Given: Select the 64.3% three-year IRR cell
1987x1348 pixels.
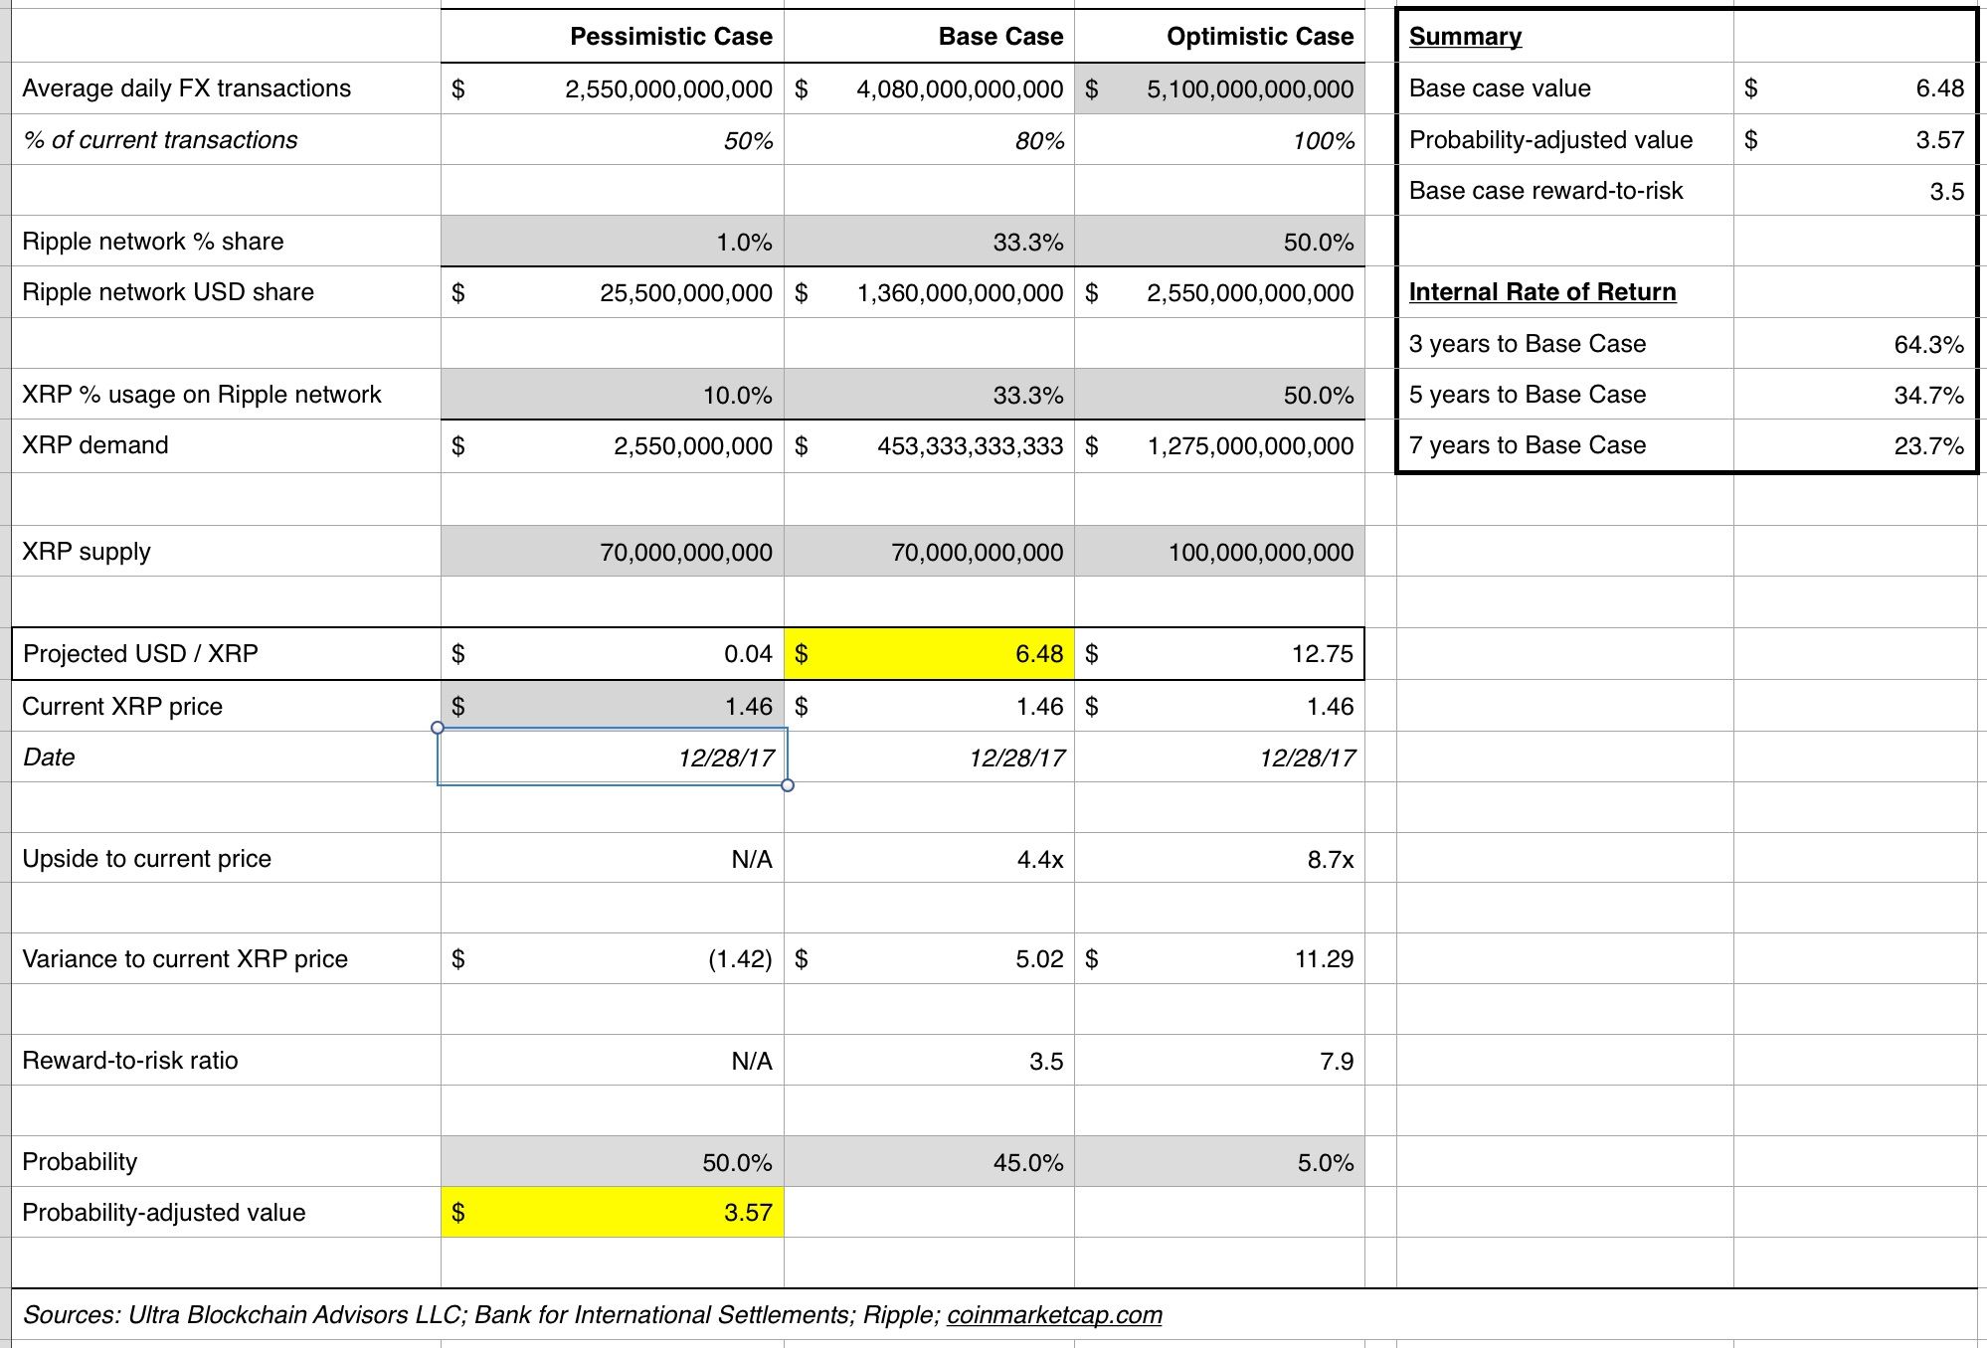Looking at the screenshot, I should tap(1855, 344).
